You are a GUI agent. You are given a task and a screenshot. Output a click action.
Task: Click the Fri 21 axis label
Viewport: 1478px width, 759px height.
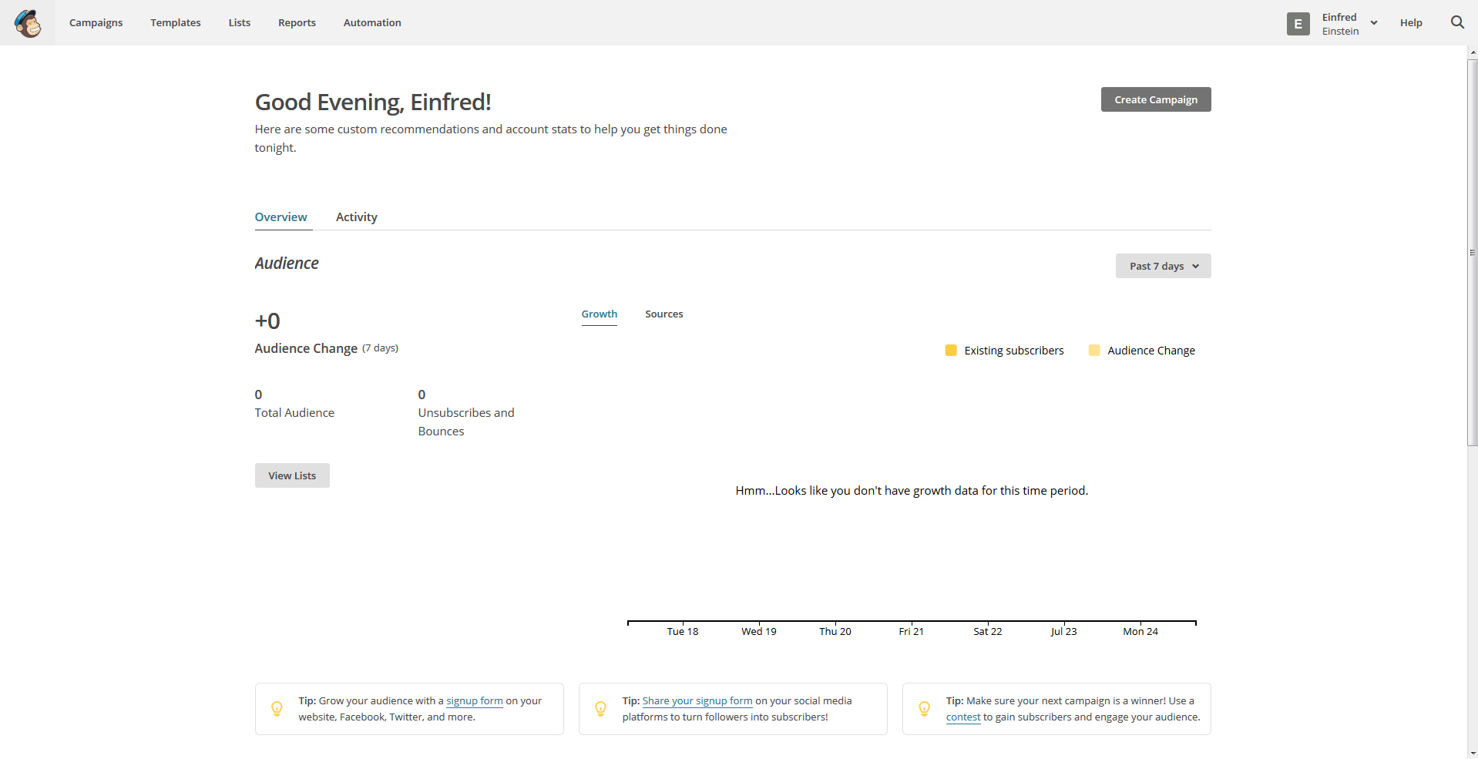click(x=912, y=632)
